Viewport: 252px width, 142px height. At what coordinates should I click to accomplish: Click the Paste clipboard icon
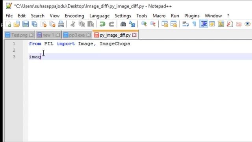coord(91,24)
